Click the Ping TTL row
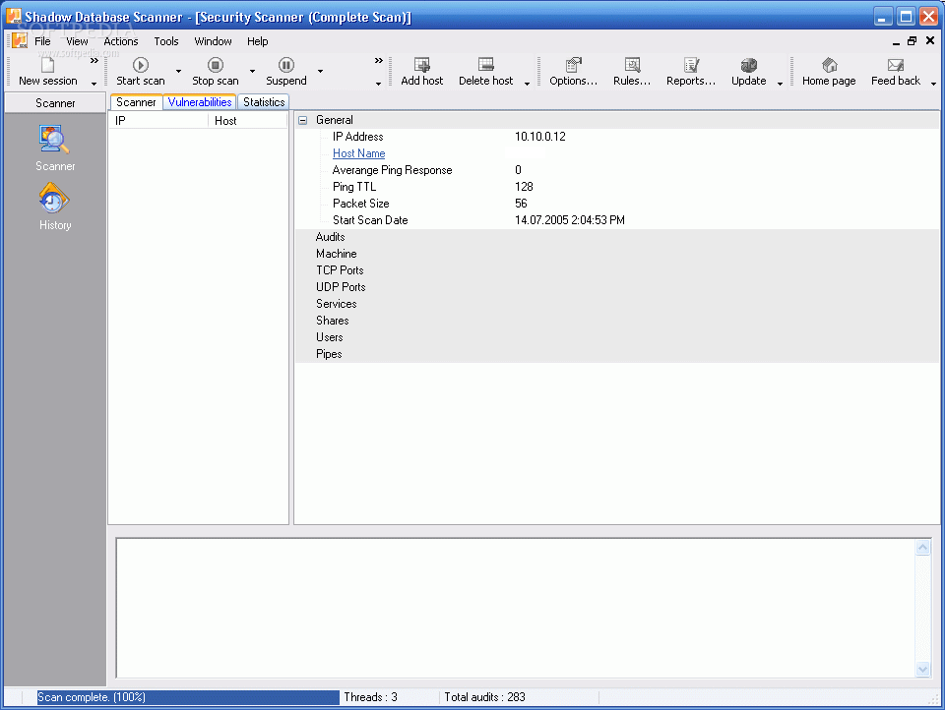Viewport: 945px width, 710px height. click(617, 187)
